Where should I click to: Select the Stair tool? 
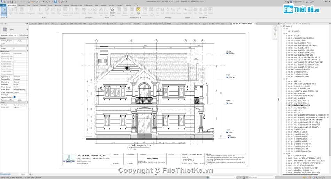point(95,11)
